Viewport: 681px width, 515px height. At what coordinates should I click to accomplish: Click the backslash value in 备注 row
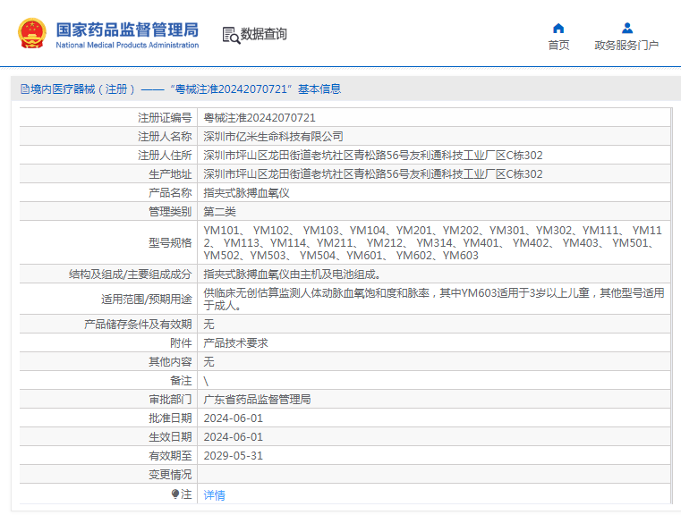207,382
